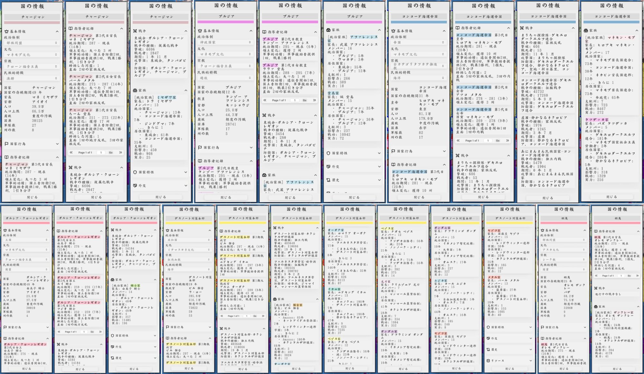644x374 pixels.
Task: Click yellow color bar above デスノート対策本部 基本情報
Action: pyautogui.click(x=189, y=223)
